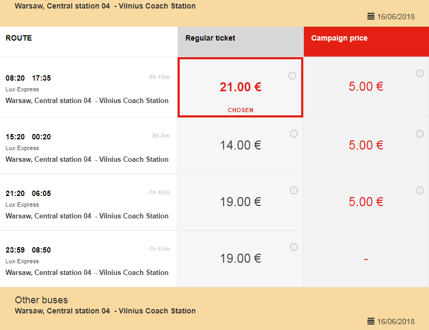This screenshot has height=330, width=429.
Task: Click info icon on 21.00 € regular ticket
Action: (x=292, y=75)
